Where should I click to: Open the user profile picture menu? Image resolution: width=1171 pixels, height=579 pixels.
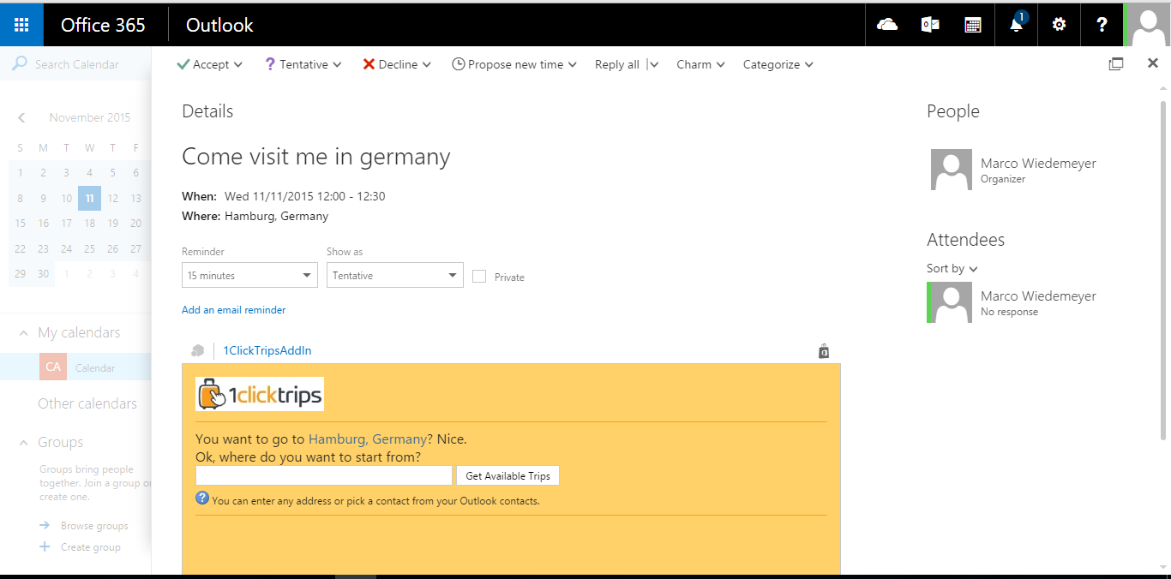tap(1149, 25)
